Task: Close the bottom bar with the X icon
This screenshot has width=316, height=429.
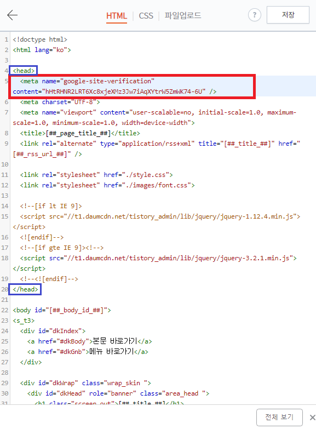Action: tap(312, 417)
